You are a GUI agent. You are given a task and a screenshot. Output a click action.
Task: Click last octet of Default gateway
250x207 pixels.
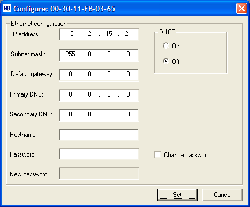click(128, 74)
